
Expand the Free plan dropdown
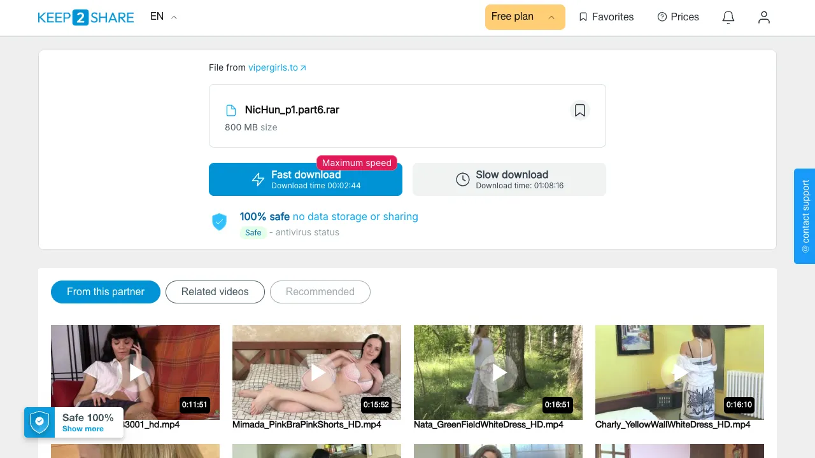[525, 17]
